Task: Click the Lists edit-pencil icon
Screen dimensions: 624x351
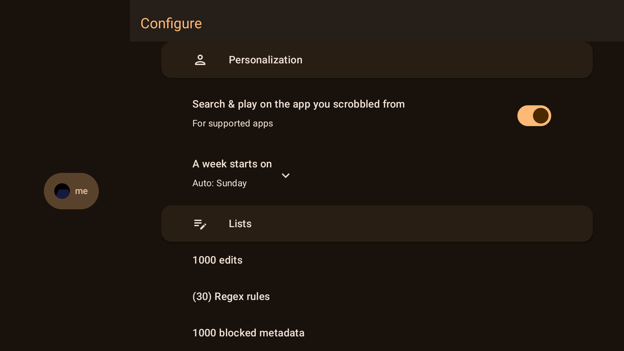Action: [x=200, y=224]
